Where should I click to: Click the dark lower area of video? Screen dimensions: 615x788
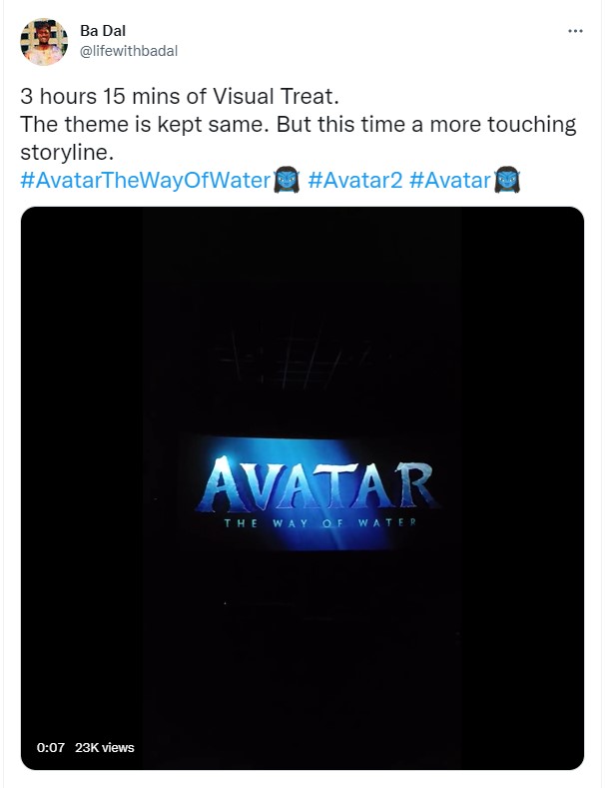point(302,653)
